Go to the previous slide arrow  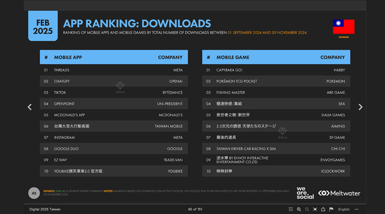click(29, 107)
